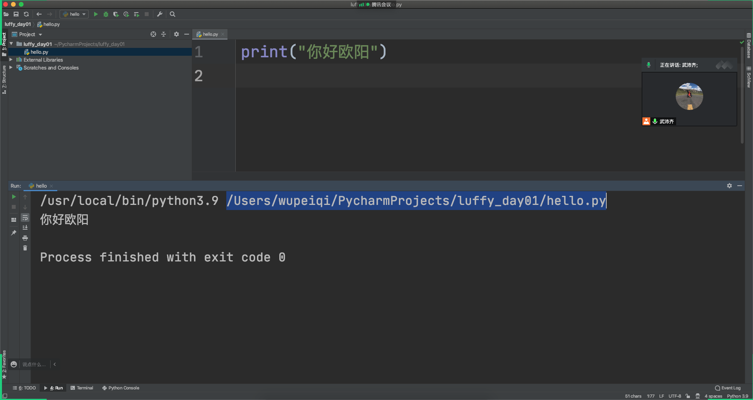The image size is (753, 400).
Task: Open the folder icon in the toolbar
Action: 6,14
